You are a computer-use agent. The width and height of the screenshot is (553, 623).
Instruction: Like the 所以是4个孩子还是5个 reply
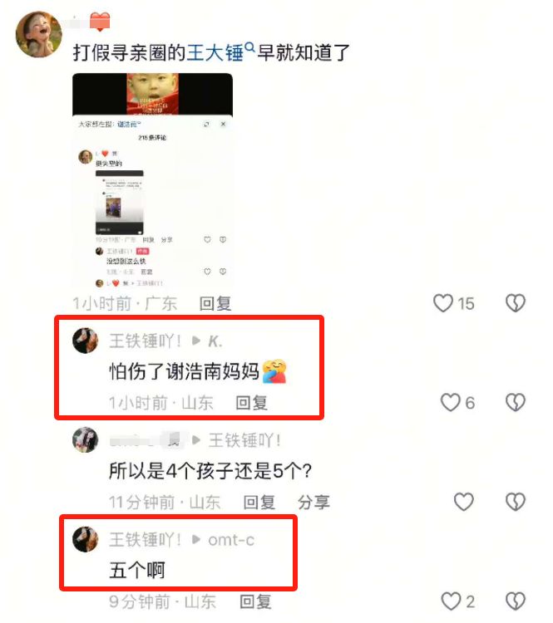(x=464, y=502)
